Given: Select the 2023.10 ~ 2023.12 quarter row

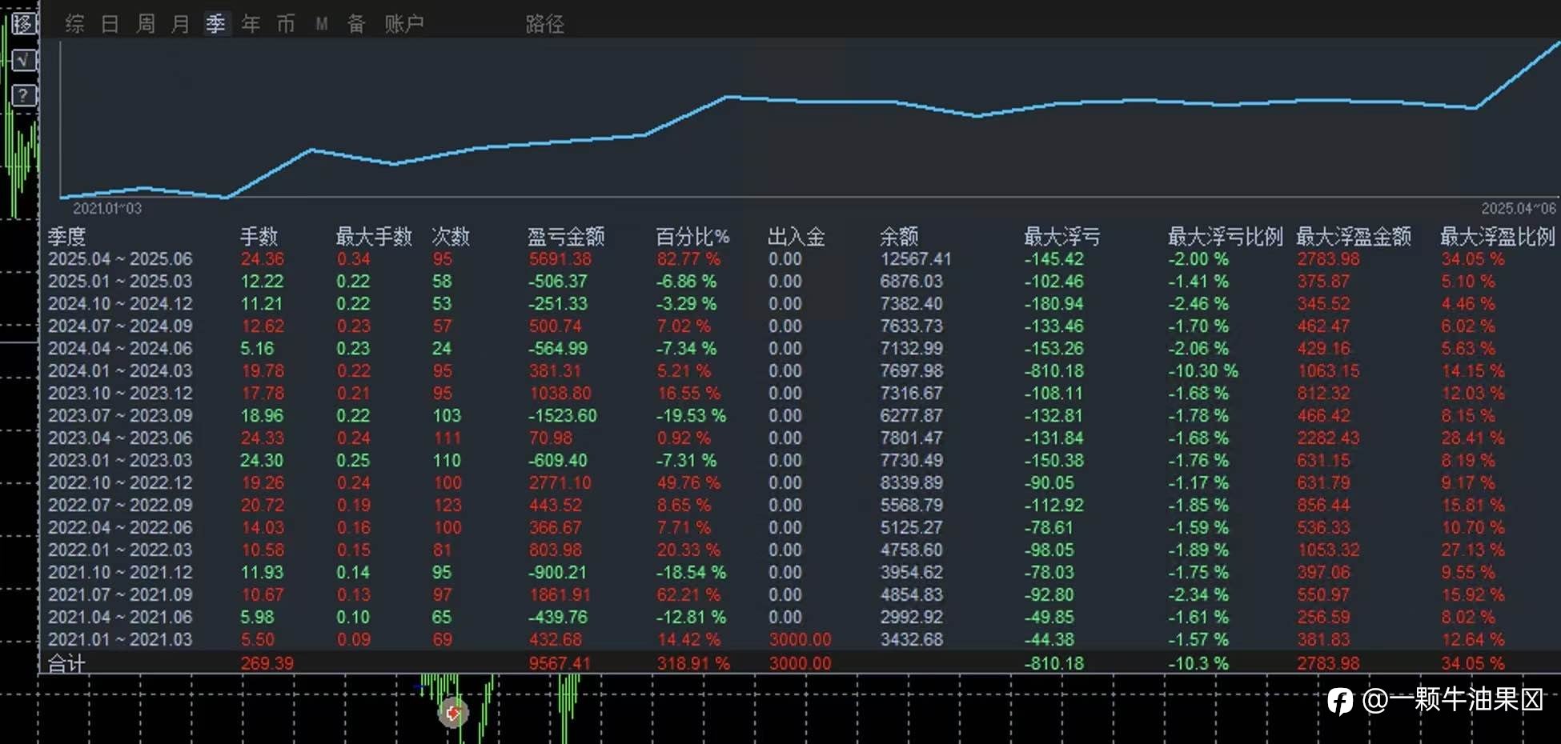Looking at the screenshot, I should point(799,394).
